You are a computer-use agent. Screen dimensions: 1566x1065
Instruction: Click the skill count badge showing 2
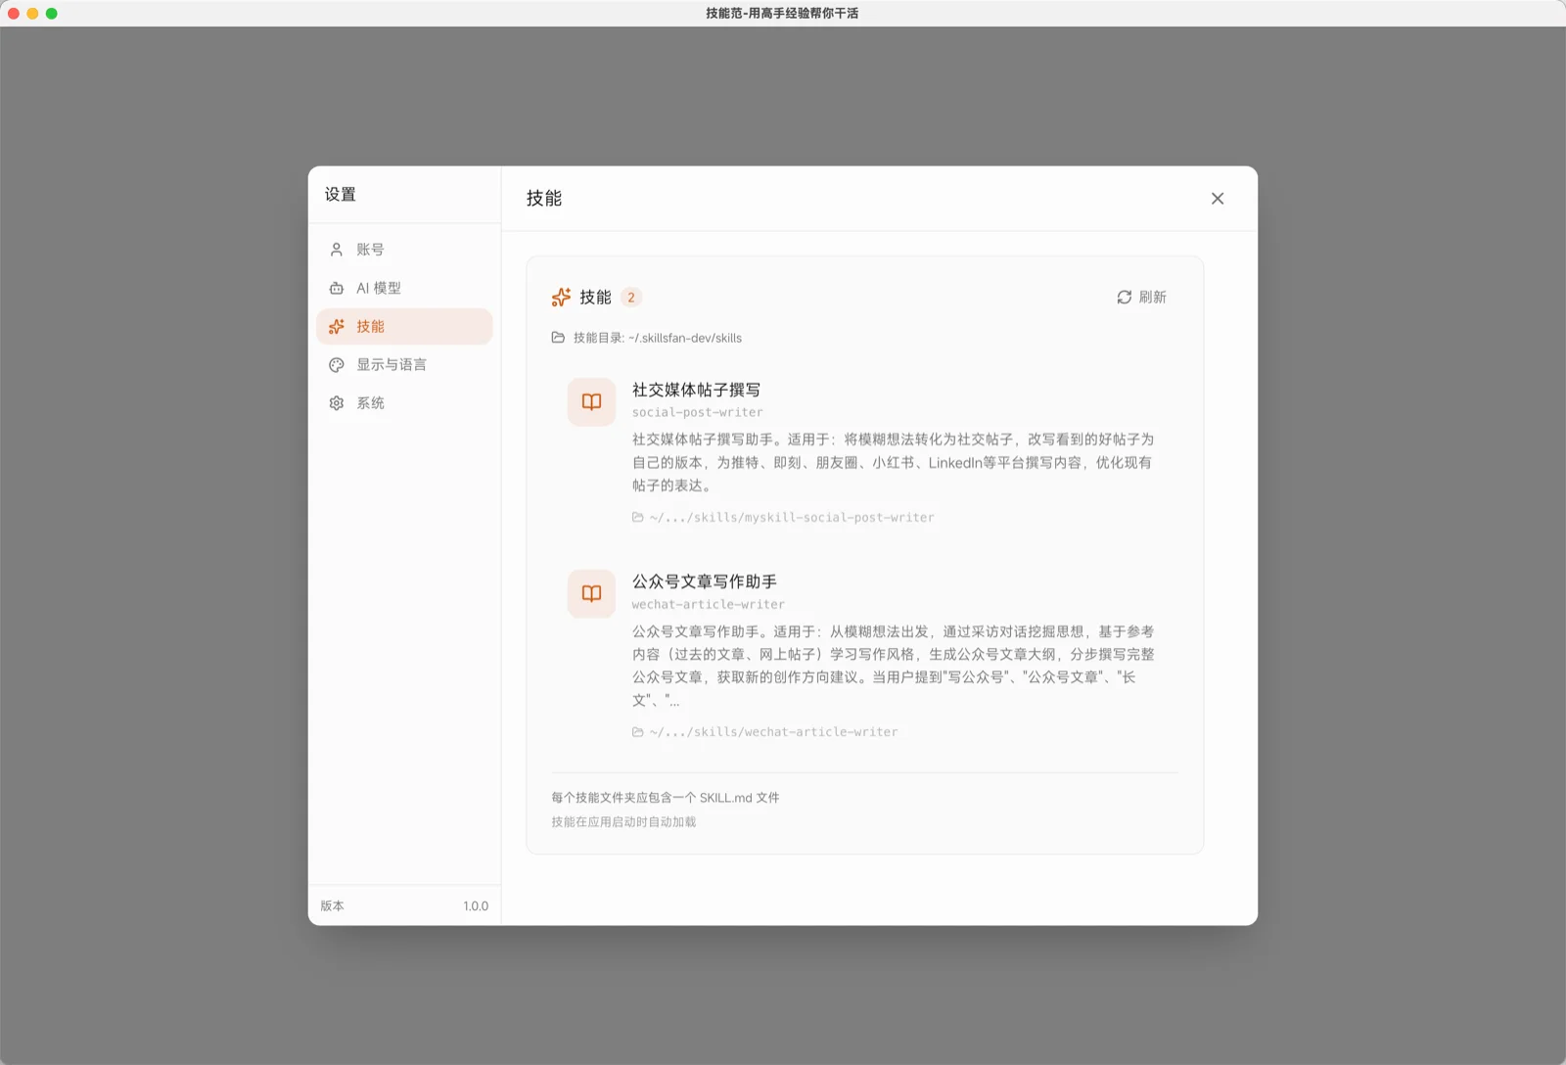(x=629, y=297)
